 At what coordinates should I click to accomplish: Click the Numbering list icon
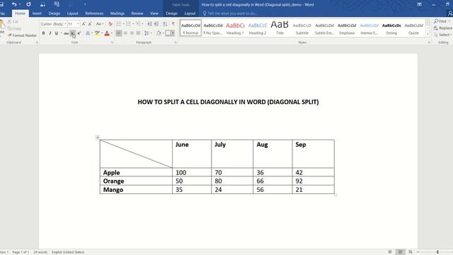coord(129,24)
